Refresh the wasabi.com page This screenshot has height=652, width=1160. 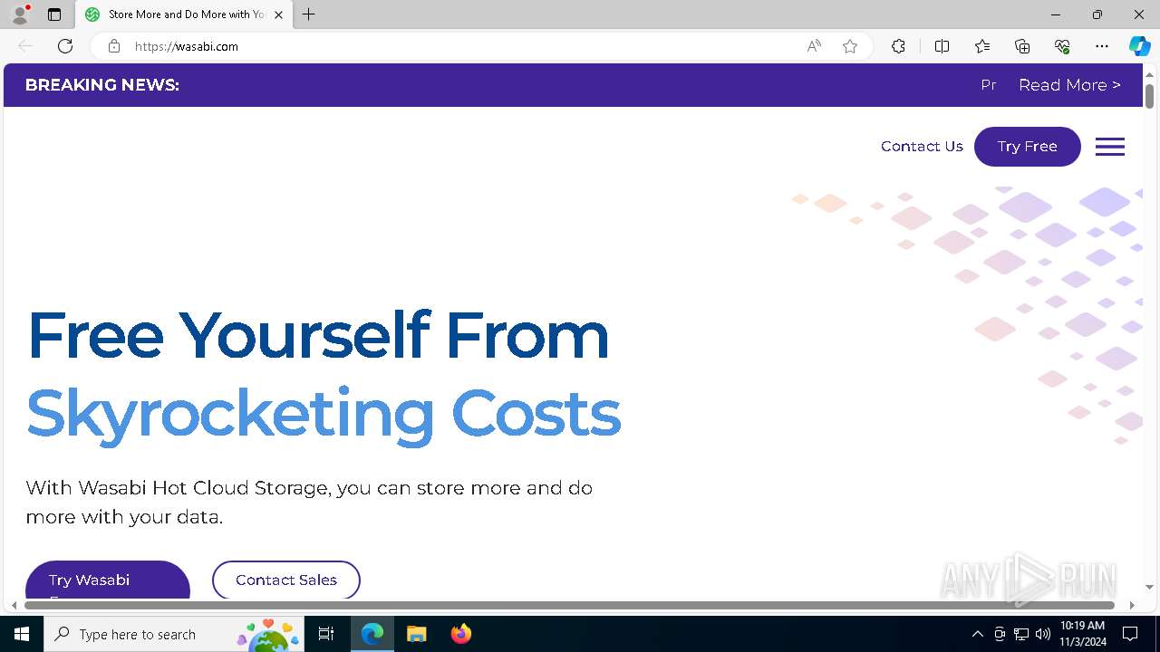pyautogui.click(x=65, y=46)
